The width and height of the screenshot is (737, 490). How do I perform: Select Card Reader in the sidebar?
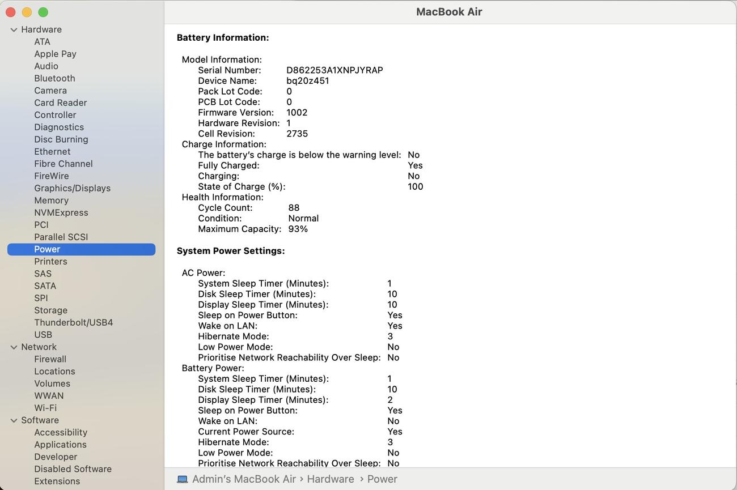click(x=61, y=103)
